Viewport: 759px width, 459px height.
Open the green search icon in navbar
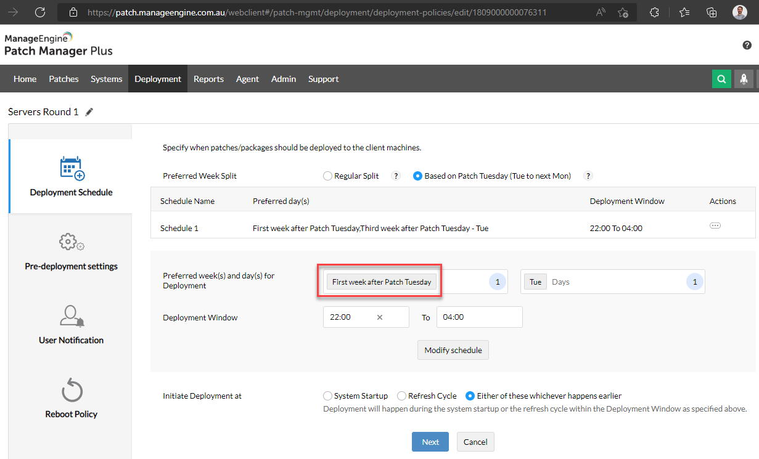[721, 79]
